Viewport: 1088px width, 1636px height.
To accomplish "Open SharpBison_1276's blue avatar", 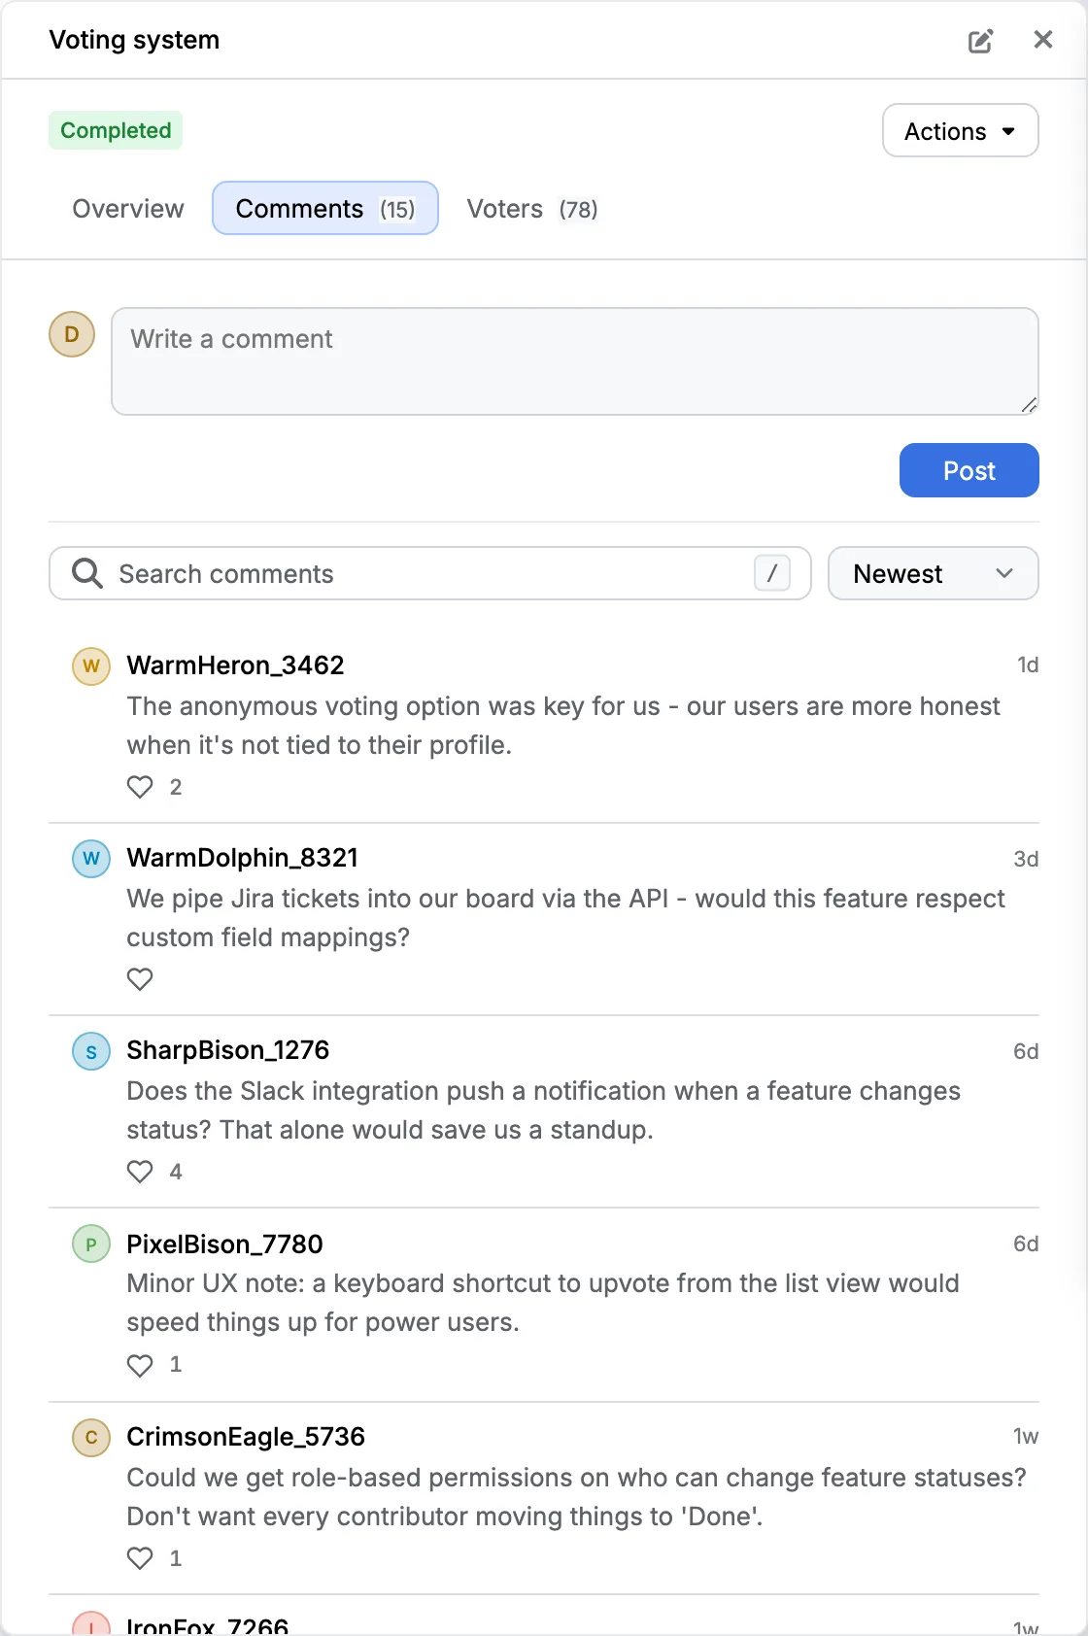I will click(91, 1051).
